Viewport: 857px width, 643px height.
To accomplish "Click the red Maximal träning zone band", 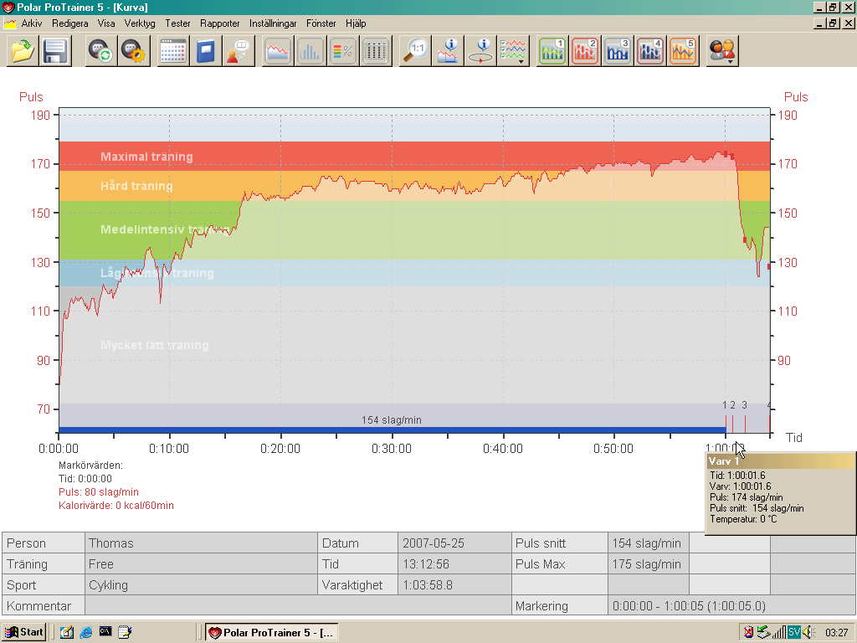I will [x=414, y=157].
